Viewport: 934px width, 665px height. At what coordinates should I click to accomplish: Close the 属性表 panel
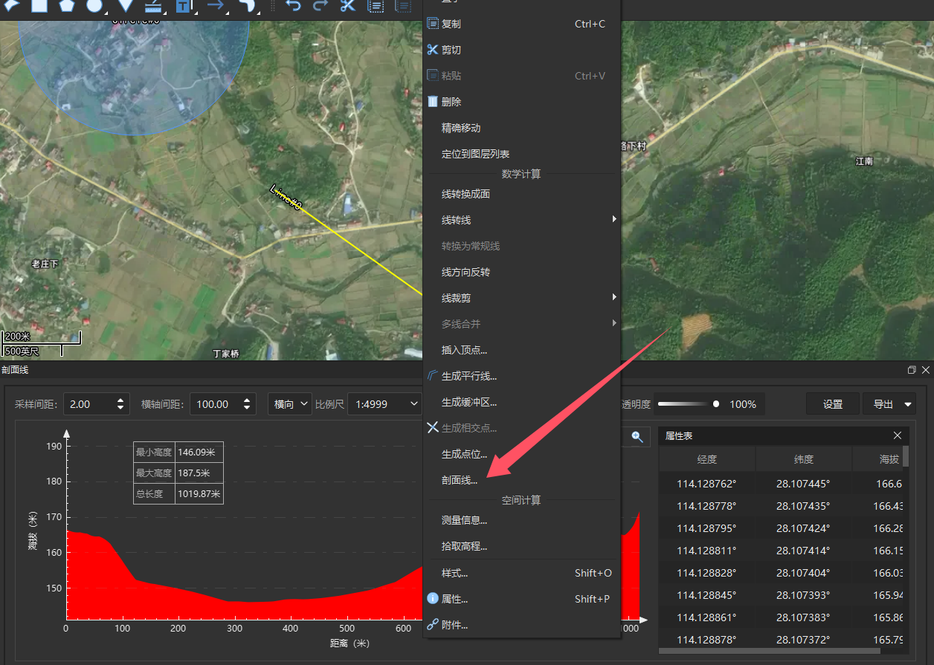point(898,435)
